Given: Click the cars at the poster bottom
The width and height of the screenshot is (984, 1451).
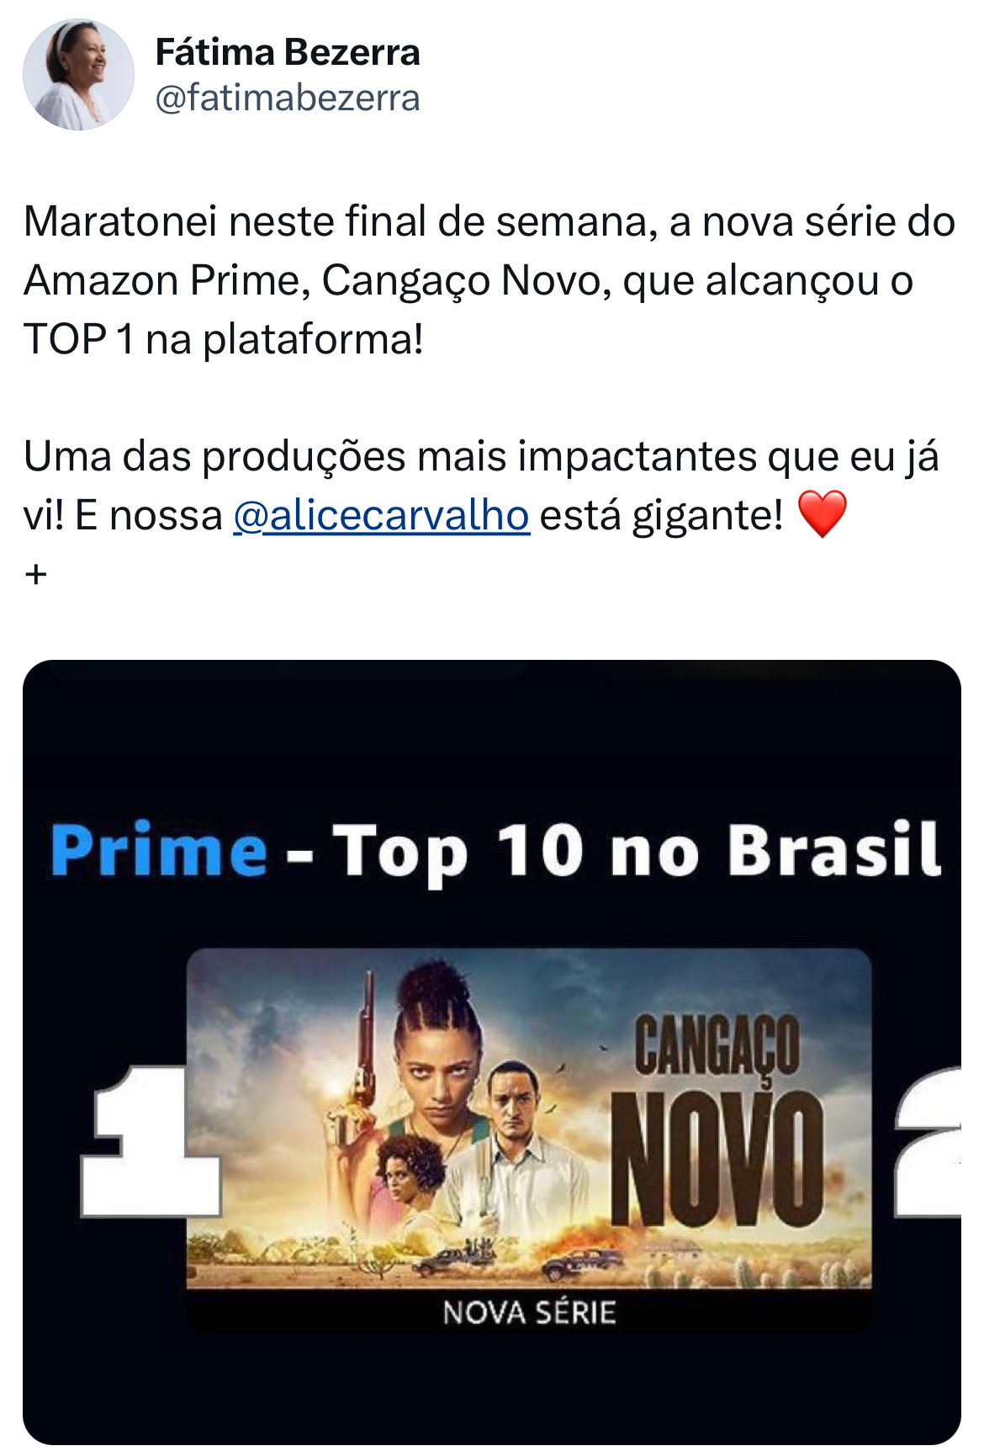Looking at the screenshot, I should (x=521, y=1260).
